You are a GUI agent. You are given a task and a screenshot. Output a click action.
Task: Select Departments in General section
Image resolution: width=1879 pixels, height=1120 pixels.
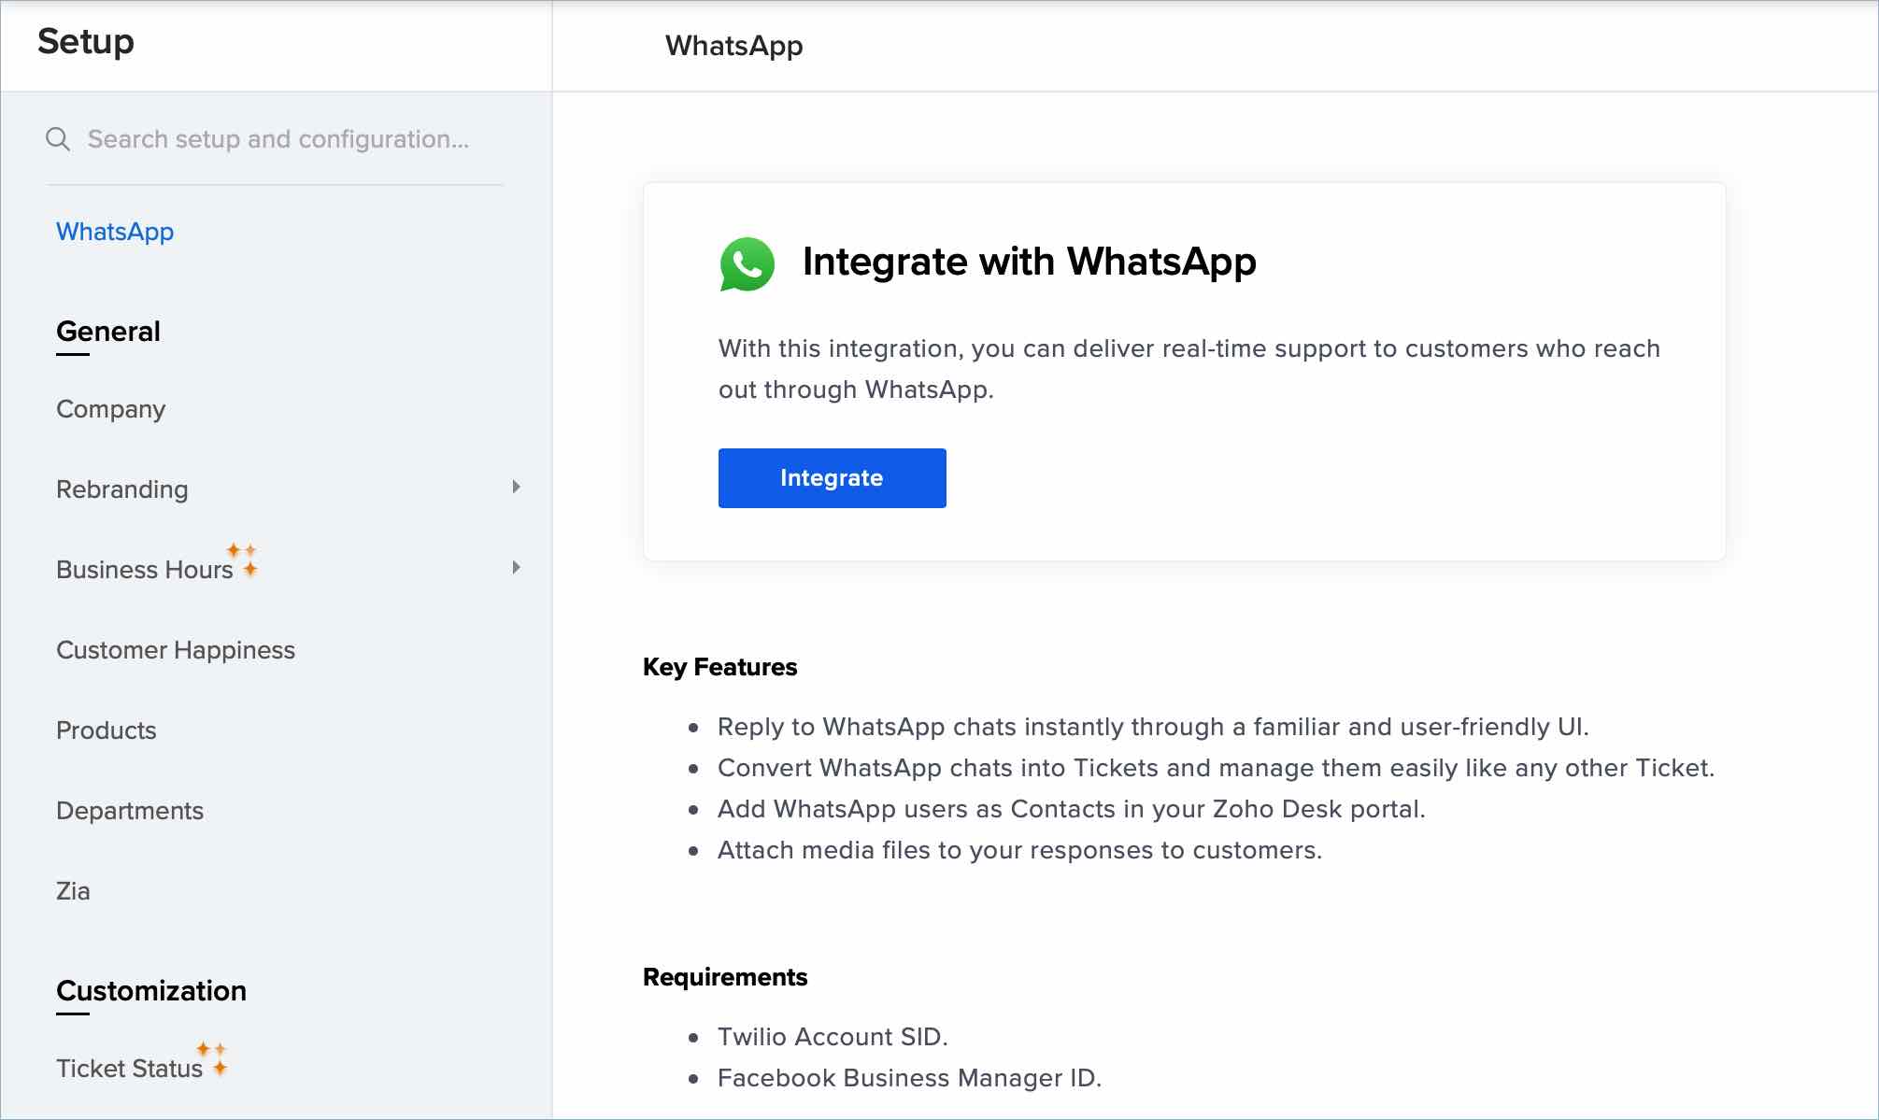(130, 811)
